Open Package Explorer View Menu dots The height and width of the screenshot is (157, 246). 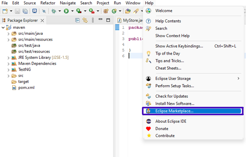pos(93,20)
